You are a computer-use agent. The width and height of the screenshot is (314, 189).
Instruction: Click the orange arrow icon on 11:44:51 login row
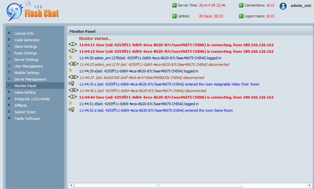(x=70, y=103)
